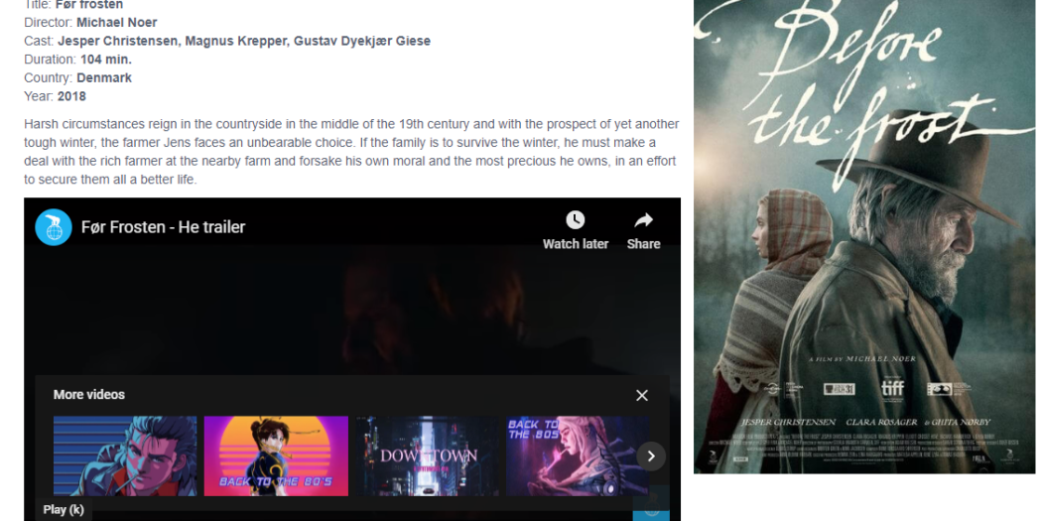This screenshot has height=521, width=1042.
Task: Choose the pink-haired Back to the 80s thumbnail
Action: click(574, 456)
